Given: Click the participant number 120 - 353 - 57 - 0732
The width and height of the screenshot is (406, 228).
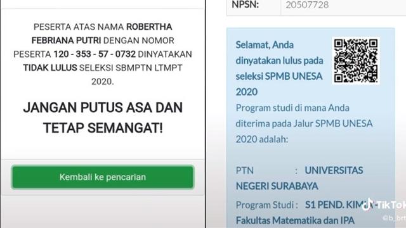Looking at the screenshot, I should coord(95,54).
